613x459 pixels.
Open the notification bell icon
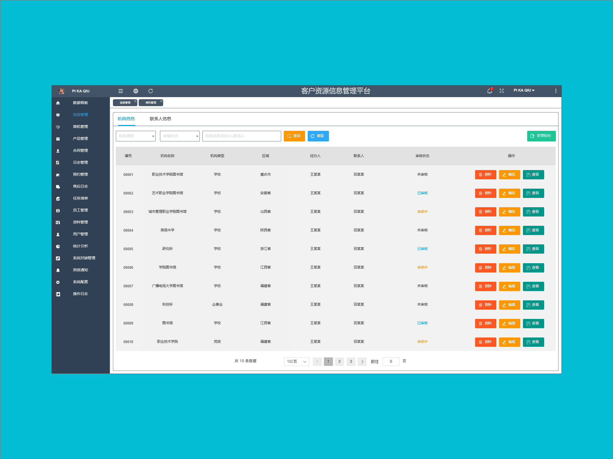[x=490, y=91]
